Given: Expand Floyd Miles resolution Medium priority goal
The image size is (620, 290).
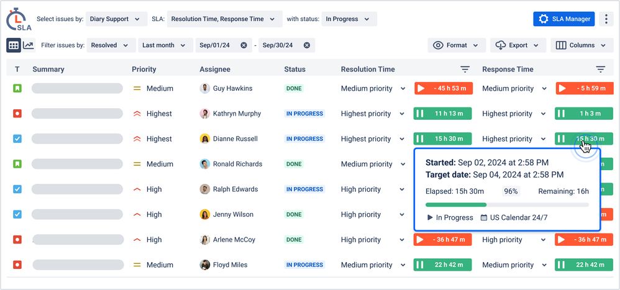Looking at the screenshot, I should click(x=403, y=265).
